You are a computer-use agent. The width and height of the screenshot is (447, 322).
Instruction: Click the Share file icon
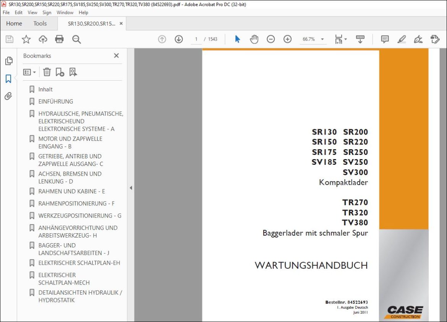pos(435,39)
